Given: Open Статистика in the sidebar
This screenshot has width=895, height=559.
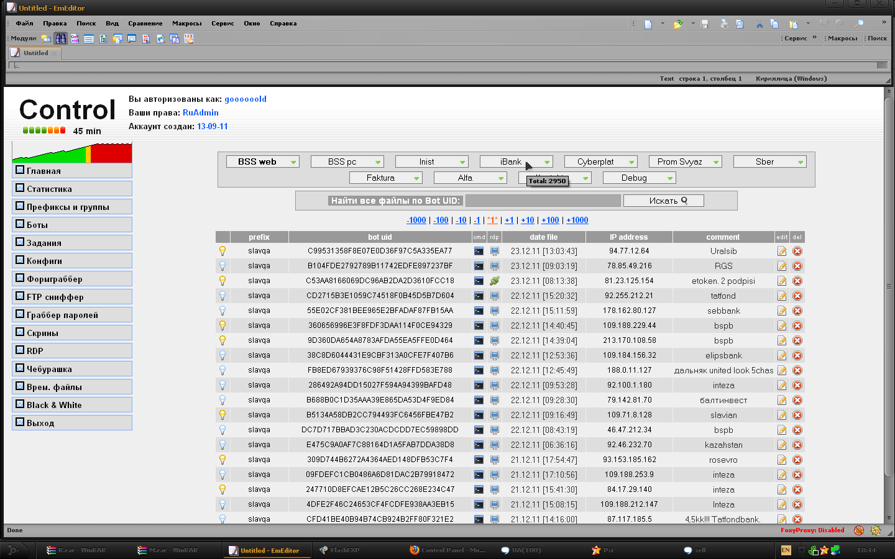Looking at the screenshot, I should (72, 188).
